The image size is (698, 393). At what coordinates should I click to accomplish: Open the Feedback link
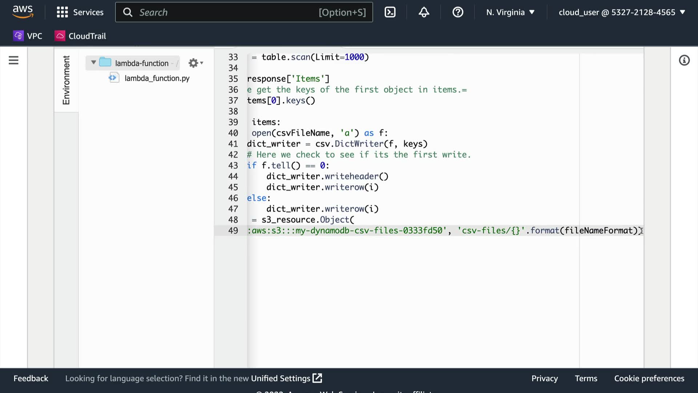pos(31,378)
